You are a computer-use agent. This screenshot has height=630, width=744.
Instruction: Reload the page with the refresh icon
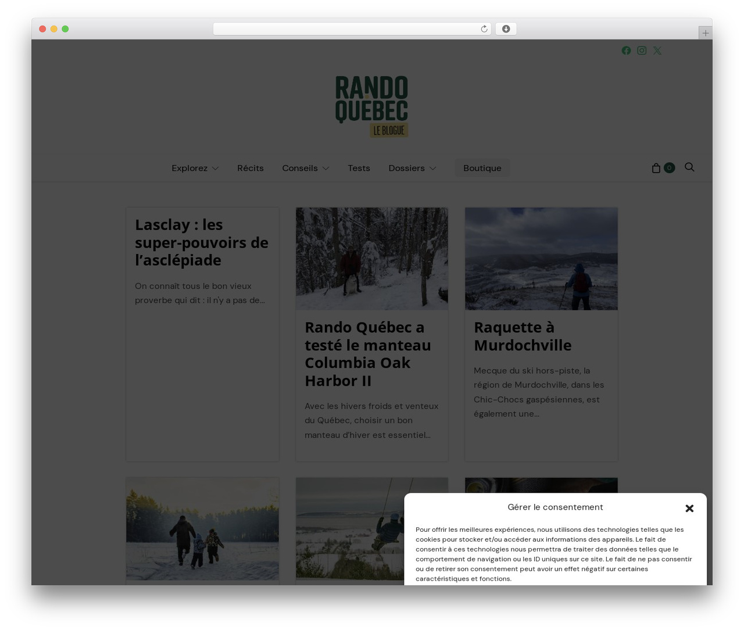[484, 29]
